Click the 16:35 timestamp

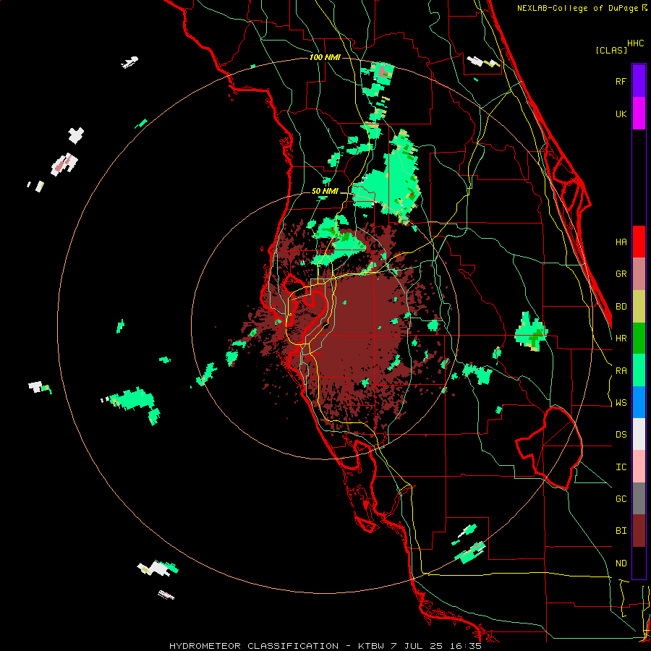[x=467, y=646]
